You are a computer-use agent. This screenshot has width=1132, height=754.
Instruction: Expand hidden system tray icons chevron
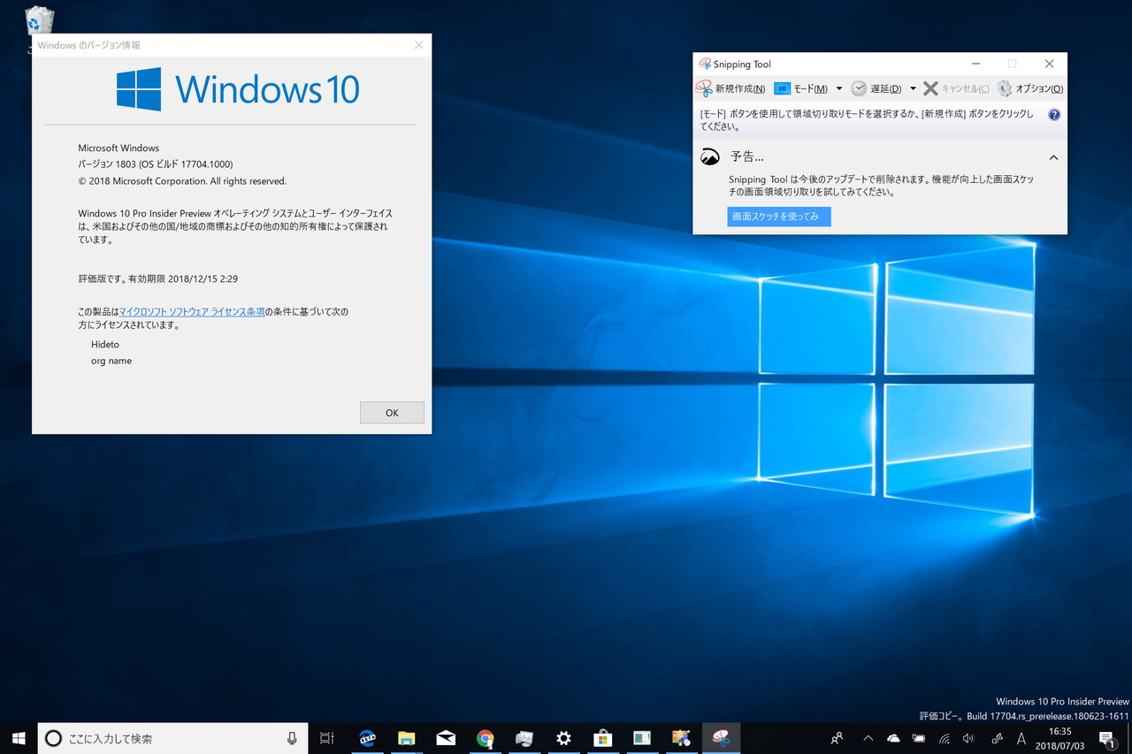point(868,738)
